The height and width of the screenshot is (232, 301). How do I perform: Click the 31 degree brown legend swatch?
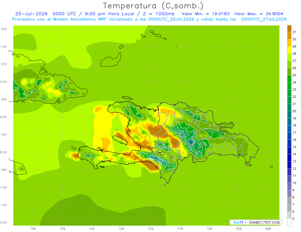click(289, 29)
